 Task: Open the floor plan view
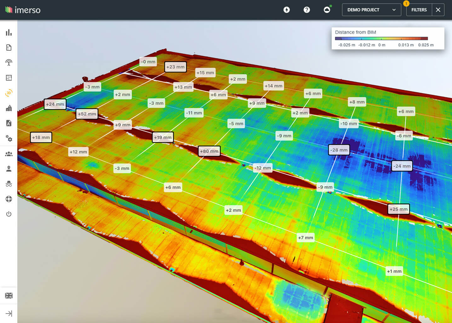(x=9, y=77)
